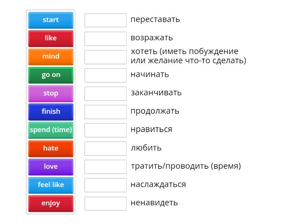Click the answer box beside 'нравиться'

pyautogui.click(x=105, y=130)
